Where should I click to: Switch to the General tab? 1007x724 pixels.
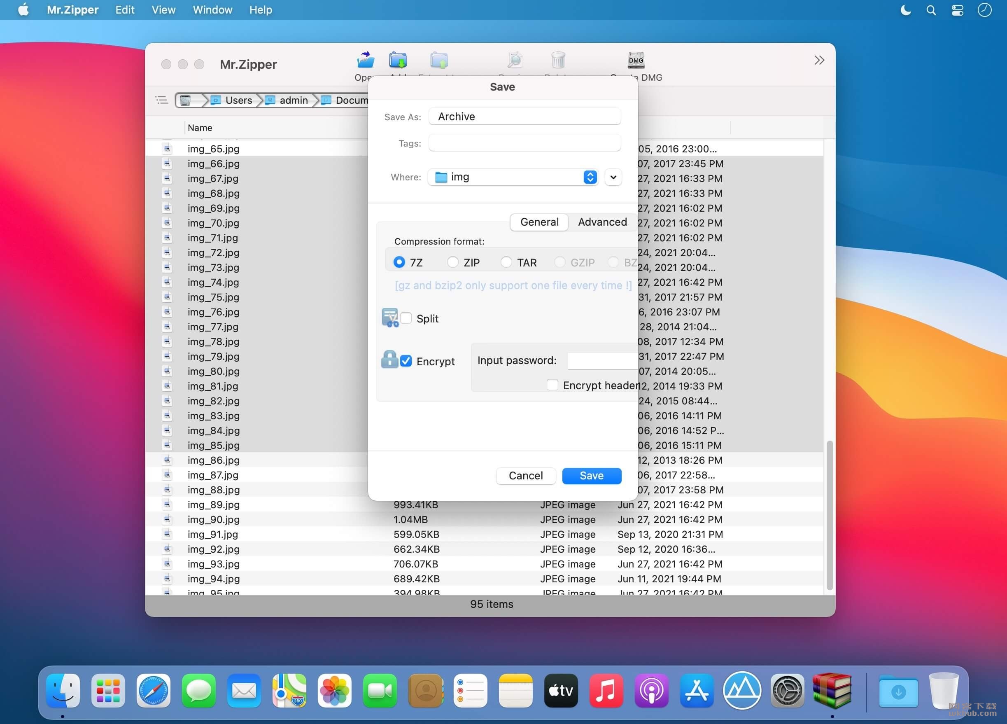point(539,222)
